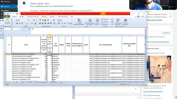This screenshot has height=99, width=177.
Task: Click the Fill Color paint bucket icon
Action: [x=32, y=23]
